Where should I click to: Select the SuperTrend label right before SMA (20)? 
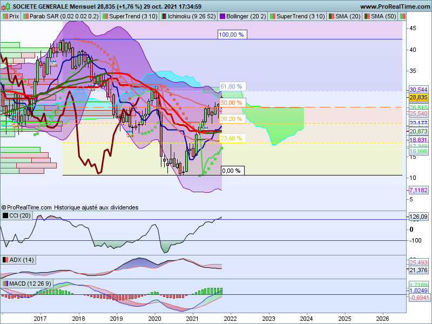[x=301, y=16]
